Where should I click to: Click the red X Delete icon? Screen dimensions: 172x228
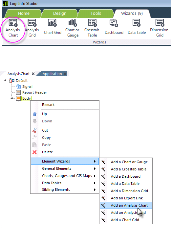click(34, 152)
